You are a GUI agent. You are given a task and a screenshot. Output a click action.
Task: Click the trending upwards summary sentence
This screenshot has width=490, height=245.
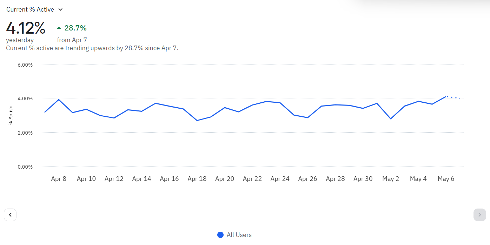tap(92, 48)
